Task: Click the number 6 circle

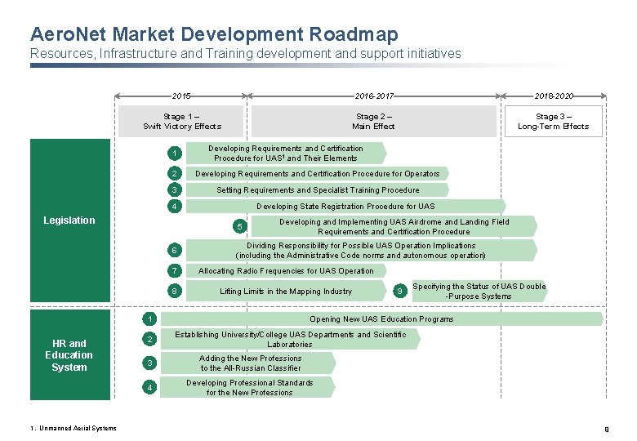Action: tap(175, 250)
